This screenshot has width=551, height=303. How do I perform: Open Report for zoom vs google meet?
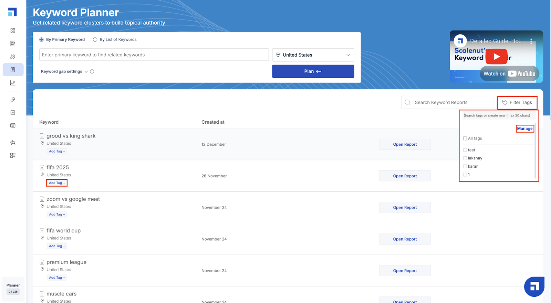point(405,207)
